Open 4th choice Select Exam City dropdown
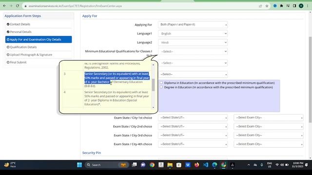 [x=269, y=144]
